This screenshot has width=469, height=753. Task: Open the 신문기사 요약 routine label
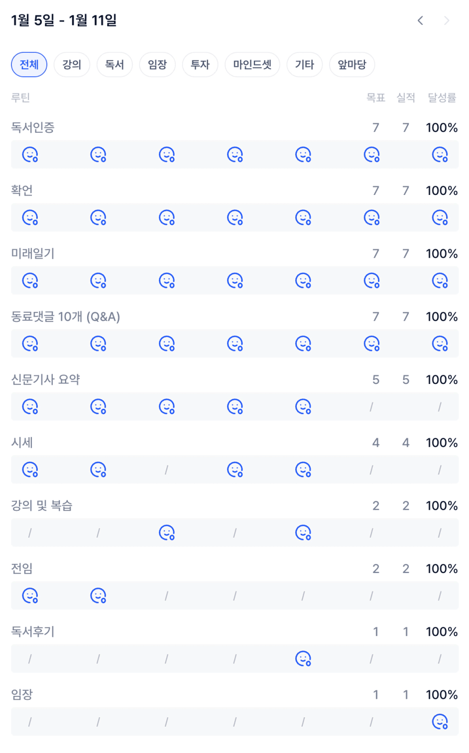[x=46, y=379]
